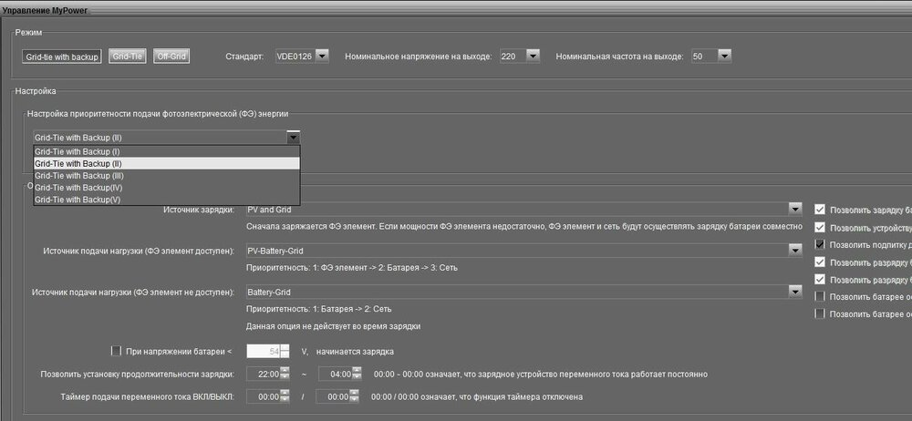This screenshot has width=912, height=421.
Task: Open the Battery-Grid load source dropdown
Action: coord(795,292)
